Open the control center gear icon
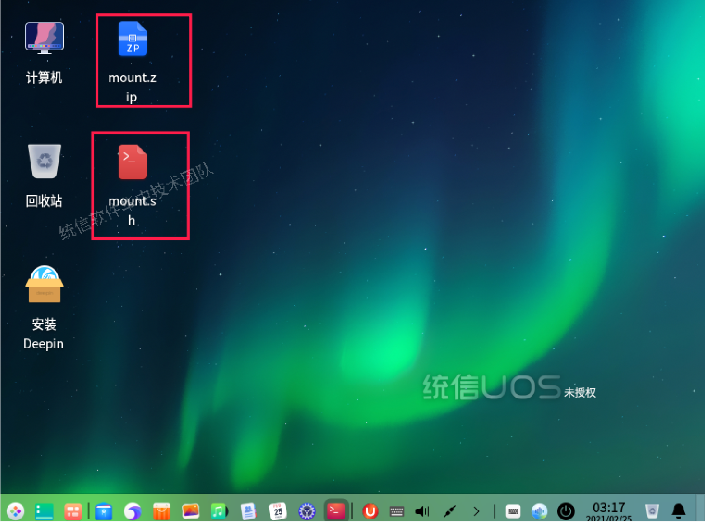 tap(307, 511)
